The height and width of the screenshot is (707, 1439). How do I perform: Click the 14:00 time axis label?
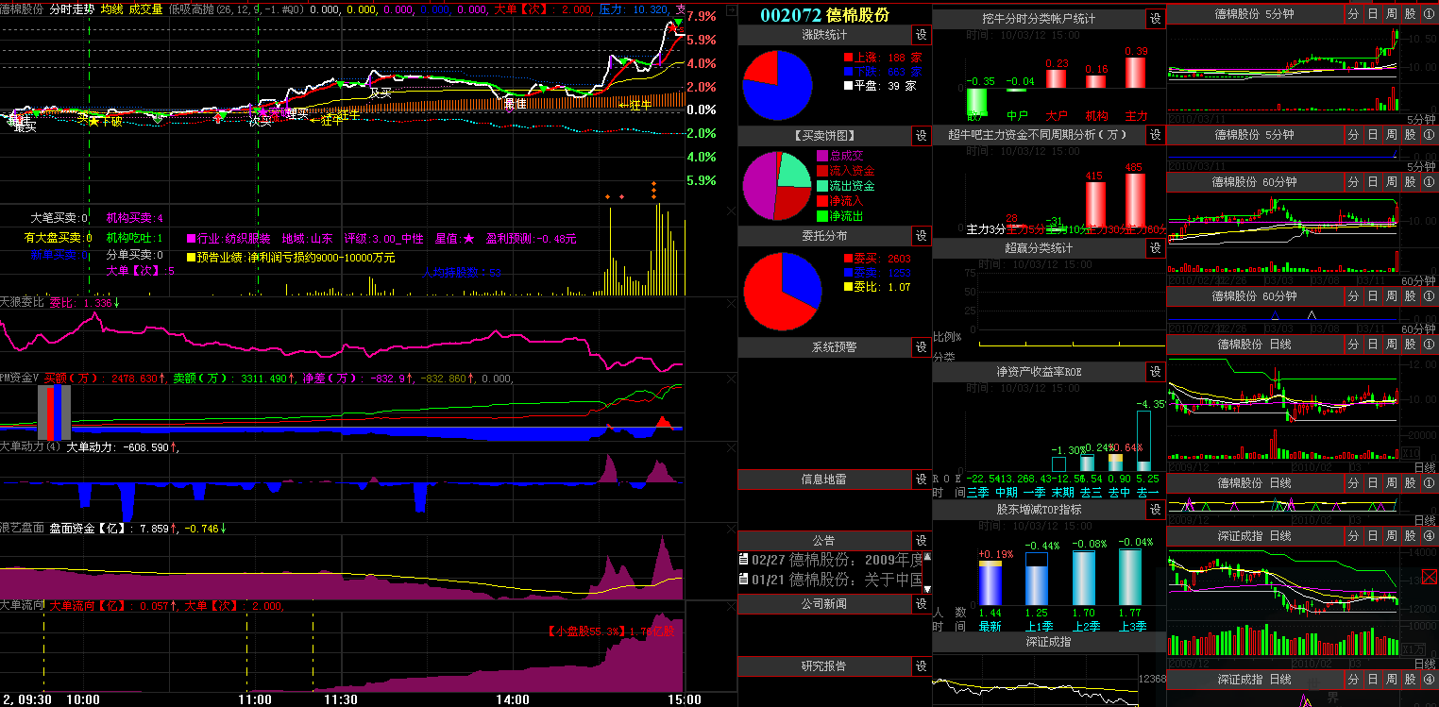point(512,699)
